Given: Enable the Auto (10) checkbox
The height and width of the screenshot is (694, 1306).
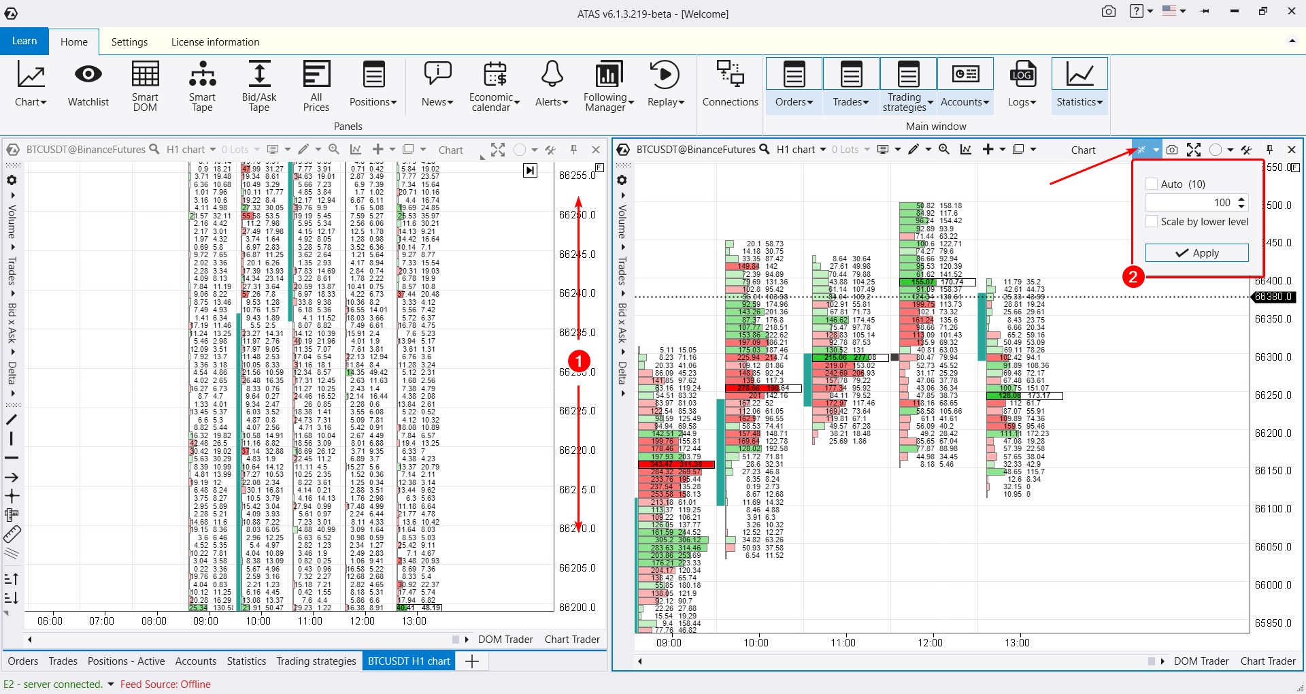Looking at the screenshot, I should [x=1152, y=184].
